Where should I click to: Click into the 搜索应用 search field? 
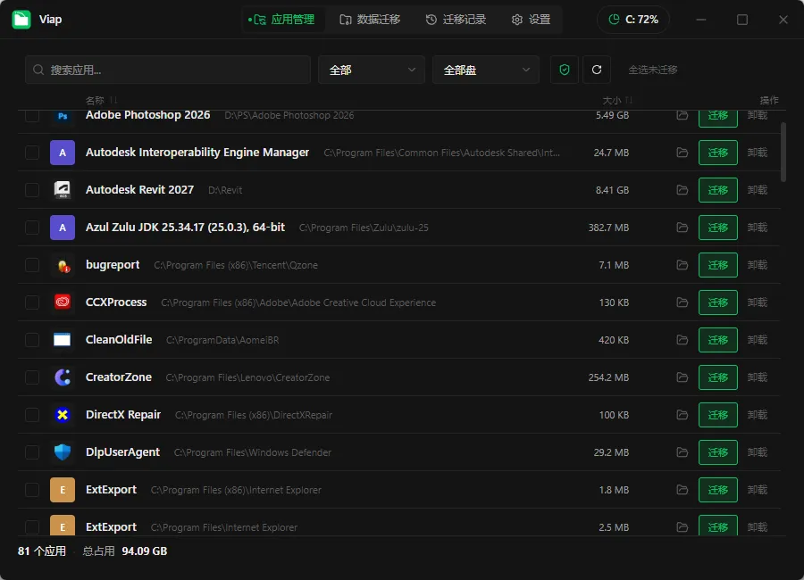(168, 70)
